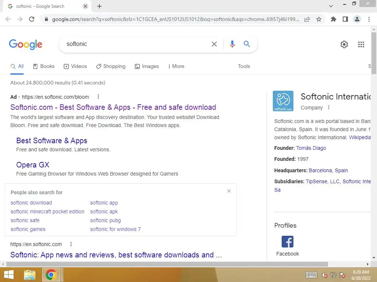Image resolution: width=377 pixels, height=282 pixels.
Task: Submit search using the magnifier icon
Action: (247, 44)
